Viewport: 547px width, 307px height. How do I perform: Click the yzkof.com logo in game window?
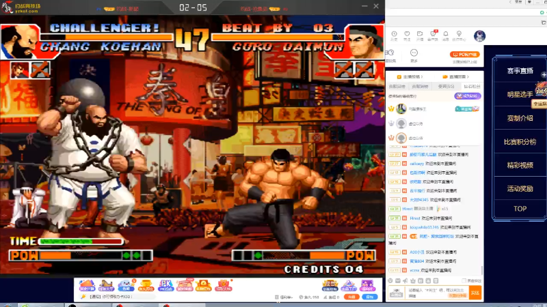click(21, 8)
